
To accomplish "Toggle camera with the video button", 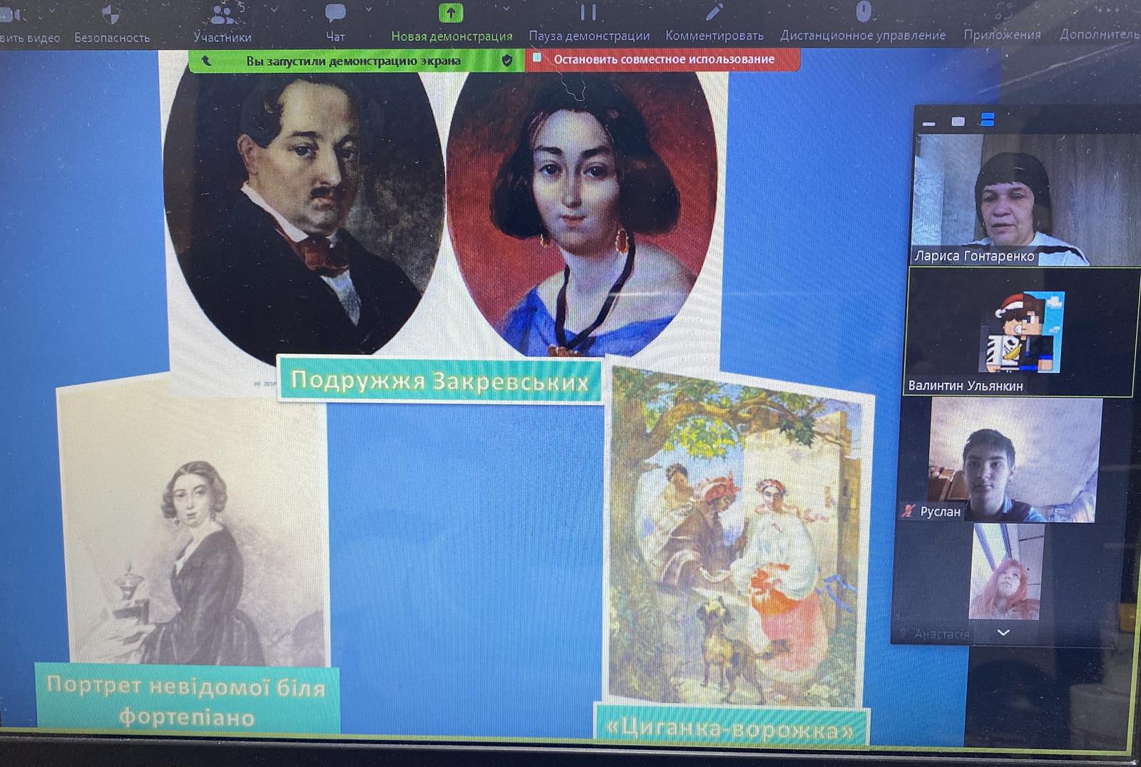I will point(11,16).
